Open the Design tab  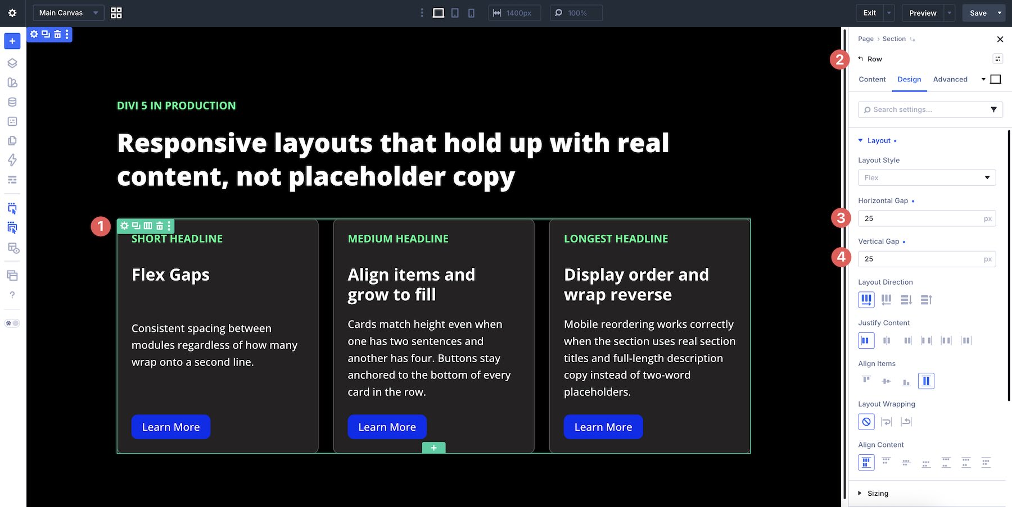pyautogui.click(x=909, y=79)
